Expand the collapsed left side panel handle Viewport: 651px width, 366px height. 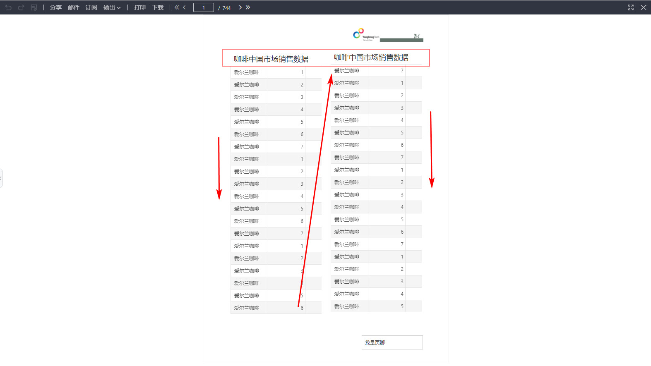click(x=1, y=178)
